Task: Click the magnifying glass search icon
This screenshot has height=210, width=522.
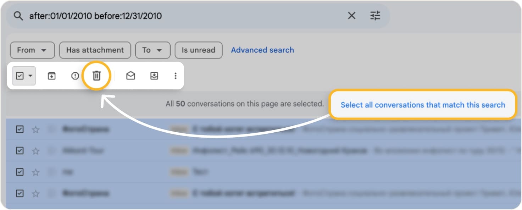Action: point(18,15)
